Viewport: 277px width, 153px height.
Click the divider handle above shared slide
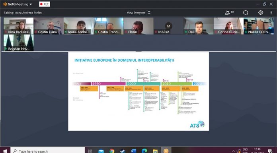[138, 52]
